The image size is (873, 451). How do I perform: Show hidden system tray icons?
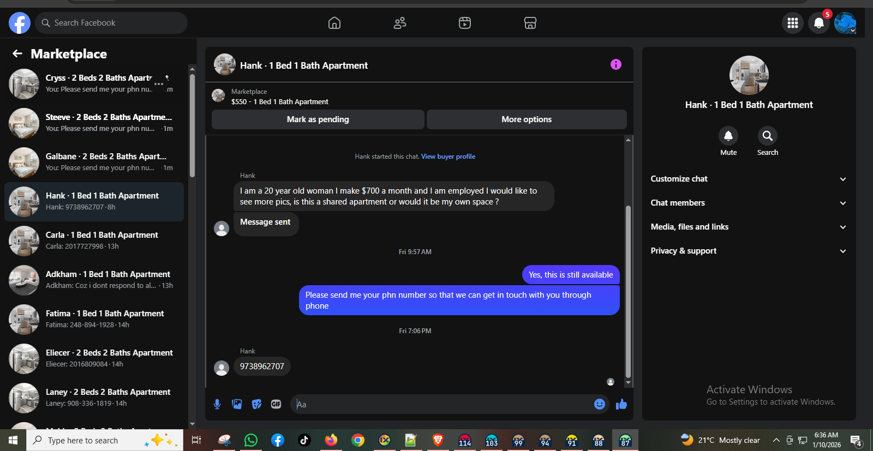click(x=776, y=440)
